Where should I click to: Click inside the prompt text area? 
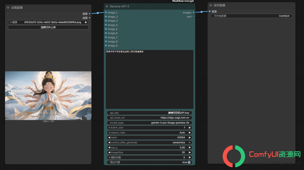(149, 79)
